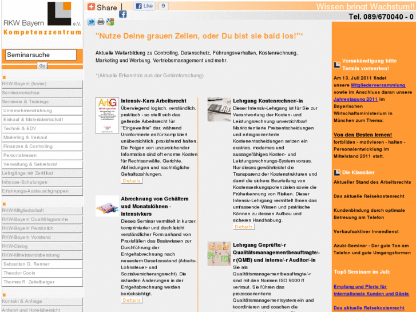Click Von den Besten lernen! link

pos(363,135)
